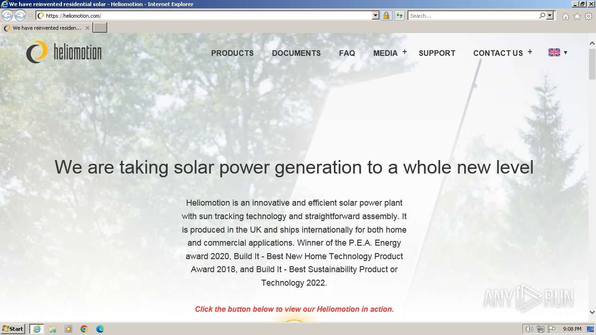Click the security lock icon
This screenshot has width=596, height=335.
click(x=386, y=15)
